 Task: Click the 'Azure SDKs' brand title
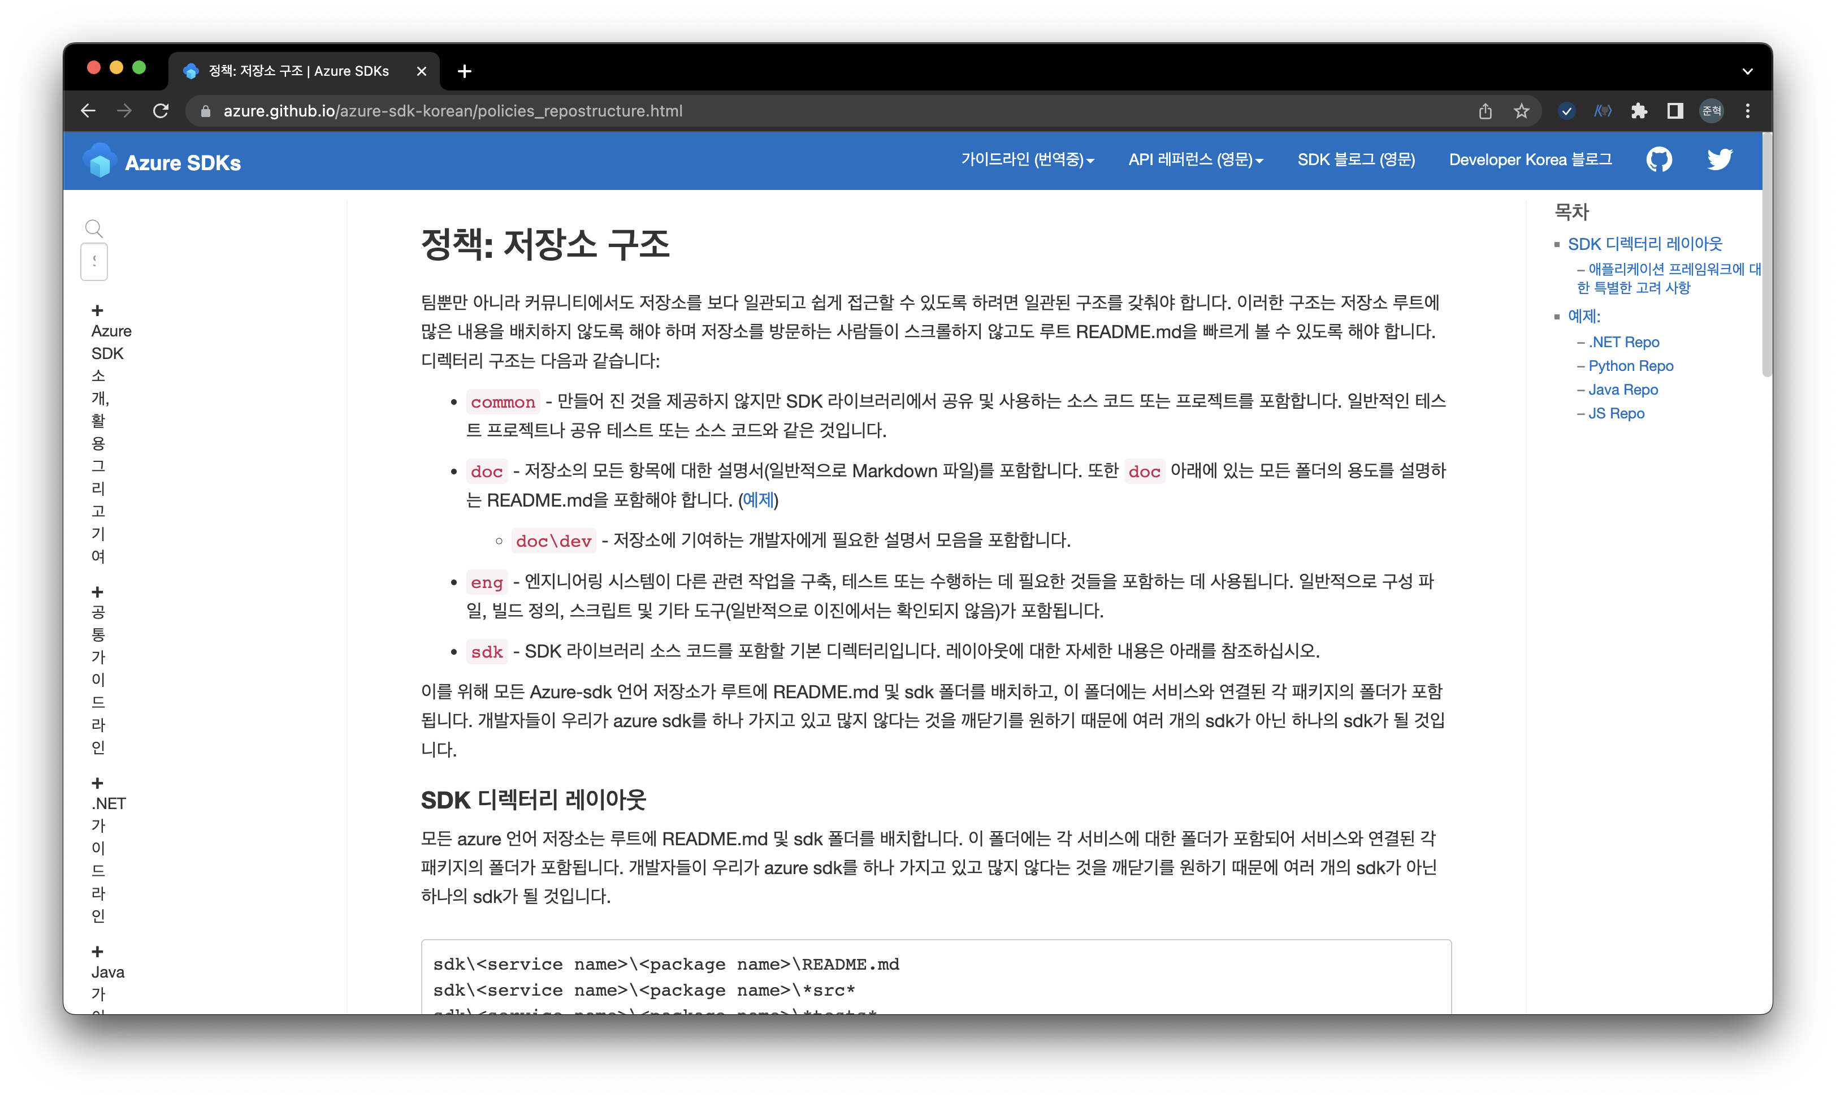(183, 163)
